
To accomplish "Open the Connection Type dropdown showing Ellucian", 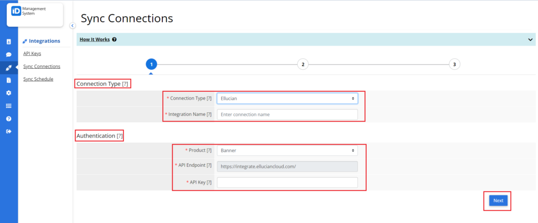I will pyautogui.click(x=287, y=98).
